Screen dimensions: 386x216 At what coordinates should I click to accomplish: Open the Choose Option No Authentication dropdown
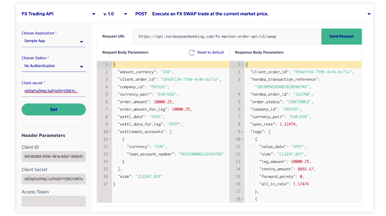coord(53,66)
